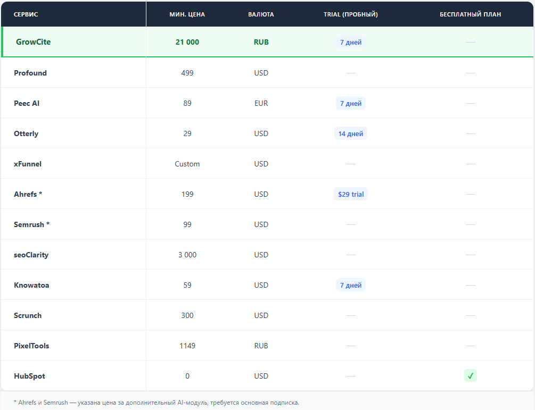Select the xFunnel service name
This screenshot has height=410, width=535.
(28, 164)
